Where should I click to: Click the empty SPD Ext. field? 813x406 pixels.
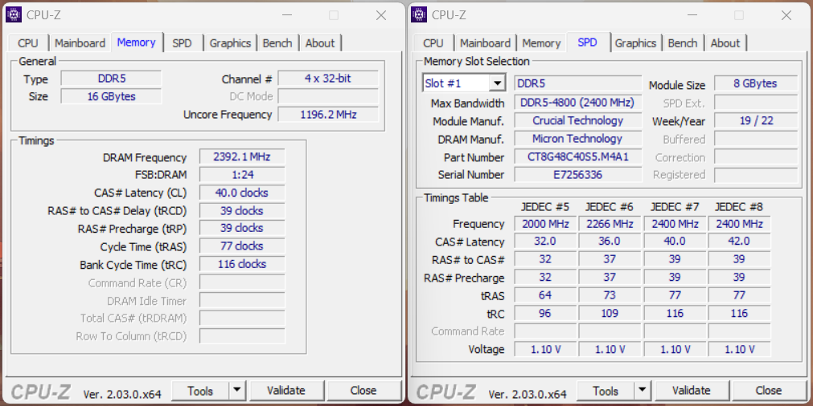[x=755, y=103]
